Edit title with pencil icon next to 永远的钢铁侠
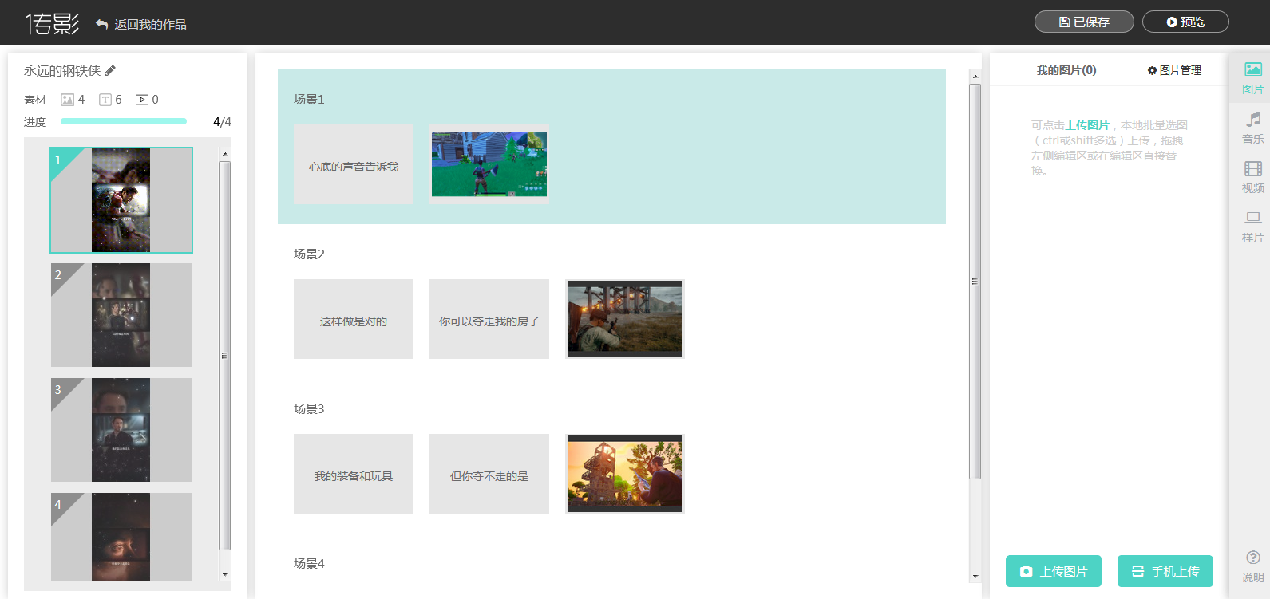Image resolution: width=1270 pixels, height=599 pixels. (110, 71)
